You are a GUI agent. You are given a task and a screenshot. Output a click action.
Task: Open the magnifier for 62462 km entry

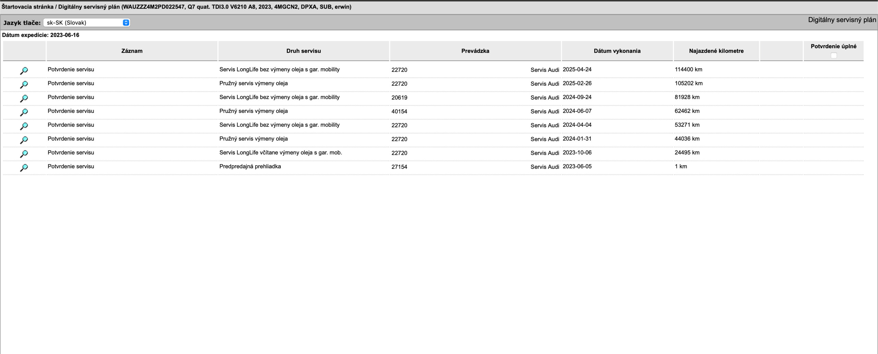click(x=24, y=112)
